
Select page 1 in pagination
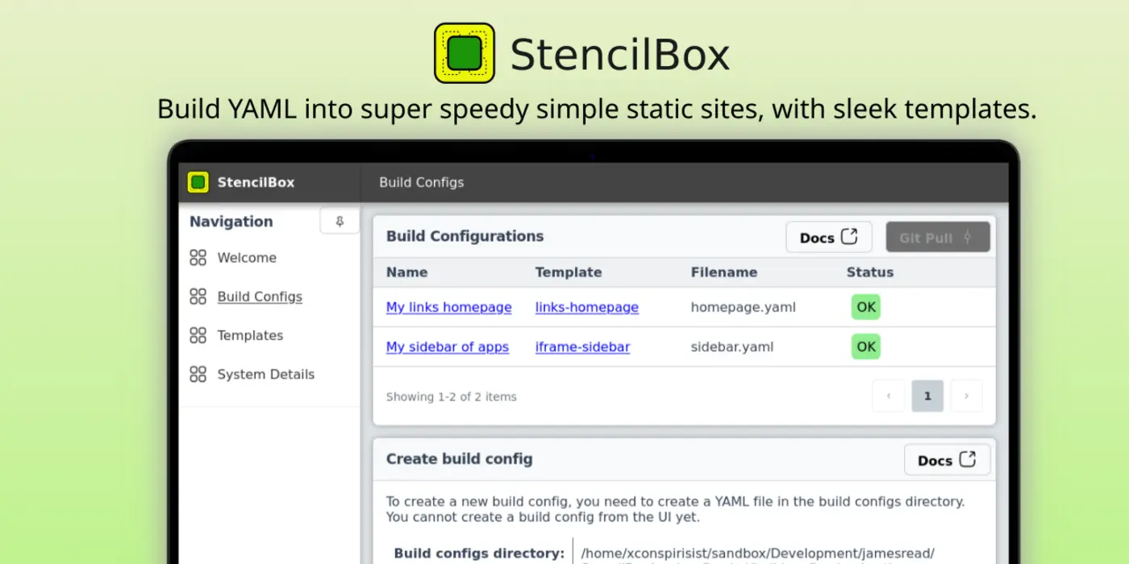pyautogui.click(x=927, y=396)
